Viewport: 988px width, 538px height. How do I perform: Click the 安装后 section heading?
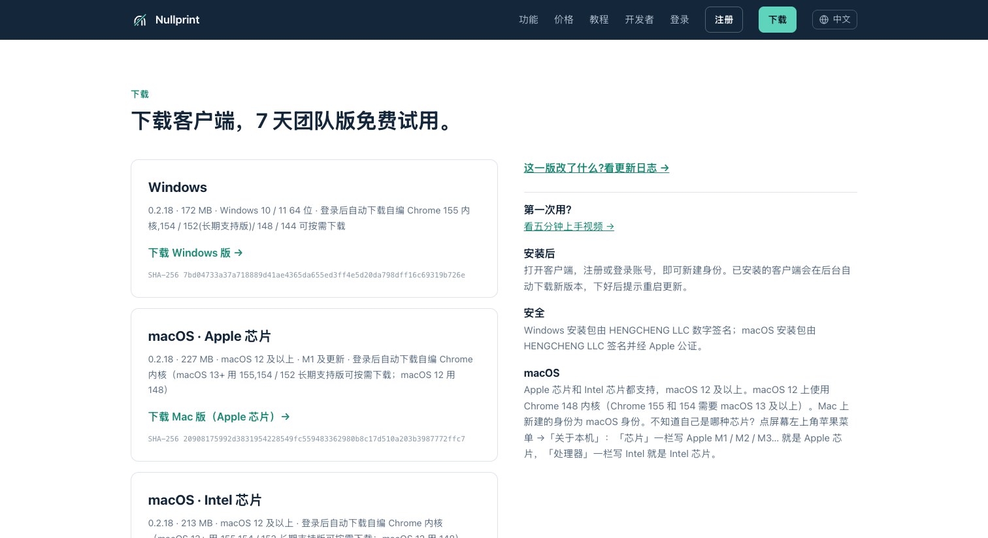coord(539,253)
